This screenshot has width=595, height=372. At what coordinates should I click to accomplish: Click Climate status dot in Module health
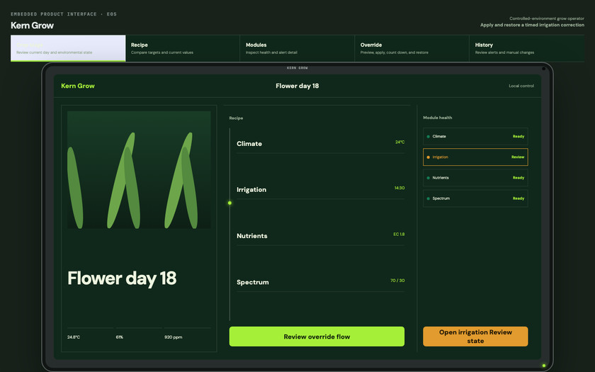coord(429,136)
